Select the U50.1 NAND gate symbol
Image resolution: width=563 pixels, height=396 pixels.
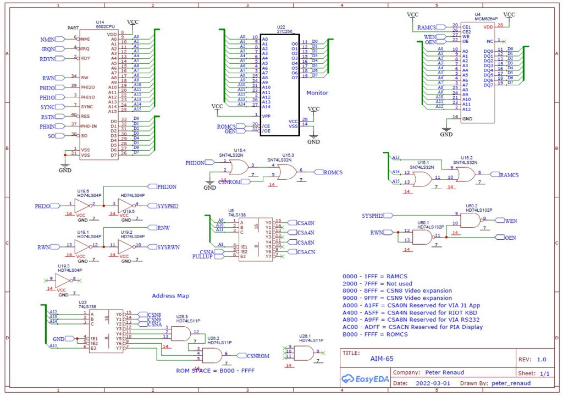(x=422, y=237)
